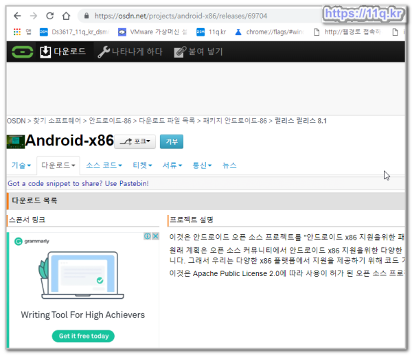
Task: Click the ad info icon
Action: tap(148, 236)
